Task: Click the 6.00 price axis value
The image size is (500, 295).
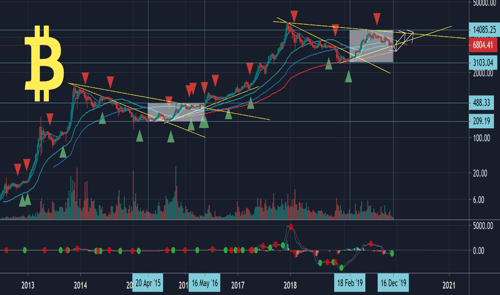Action: tap(479, 200)
